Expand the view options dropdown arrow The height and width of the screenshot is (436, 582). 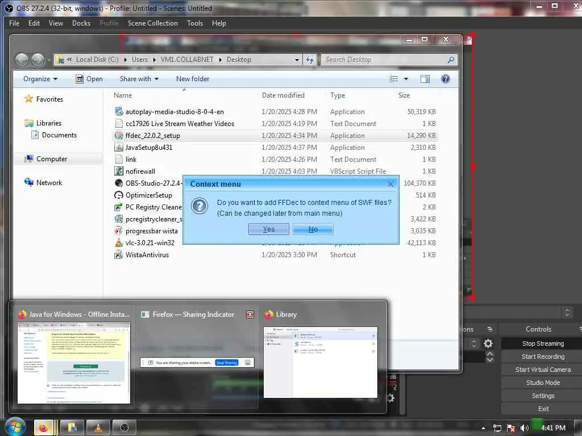[406, 78]
